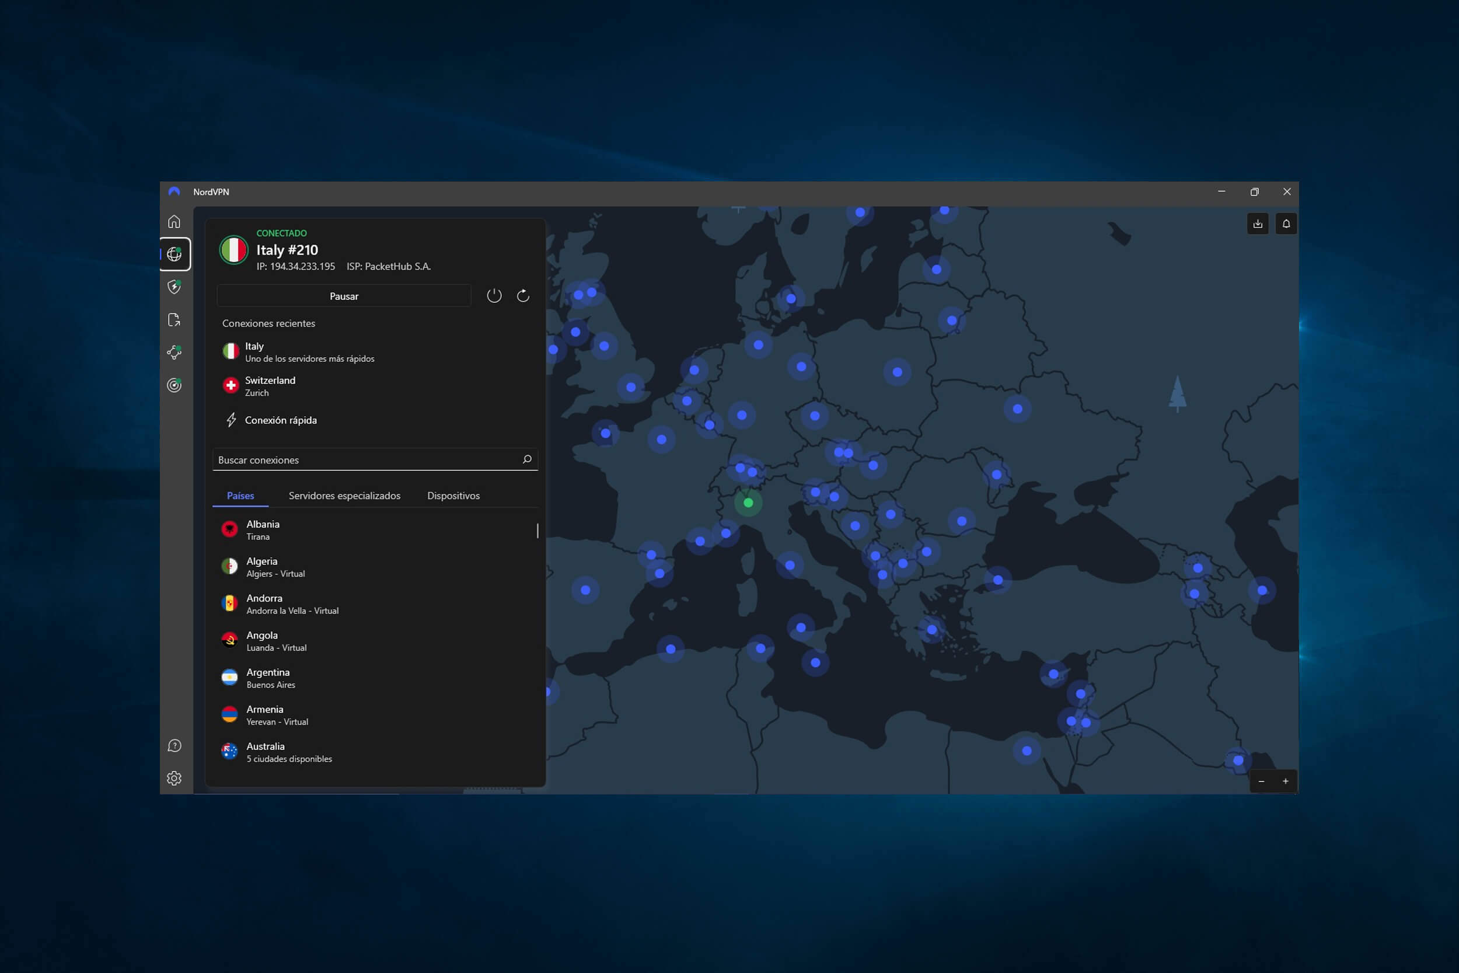Click the search magnifier icon
Image resolution: width=1459 pixels, height=973 pixels.
[526, 459]
